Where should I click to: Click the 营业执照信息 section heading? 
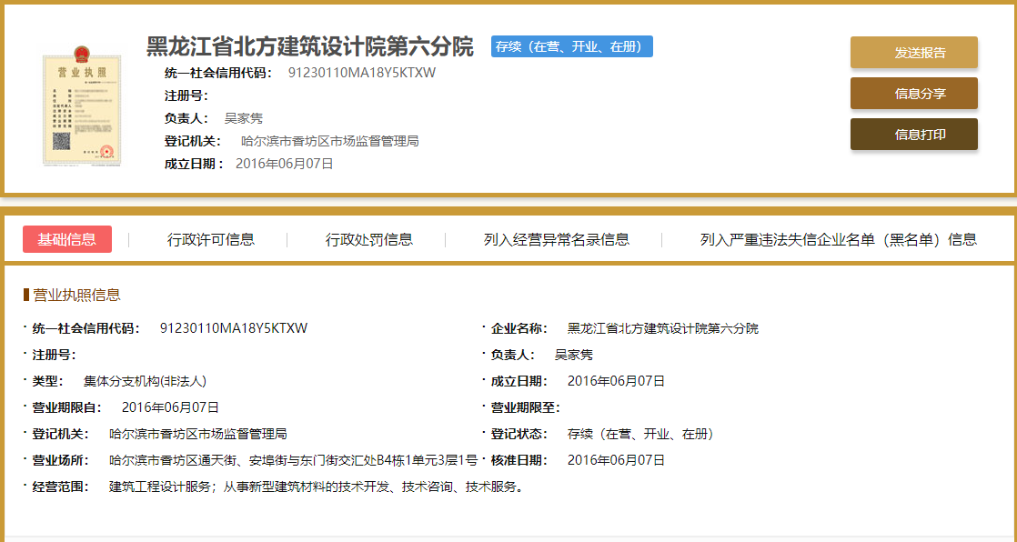(76, 295)
